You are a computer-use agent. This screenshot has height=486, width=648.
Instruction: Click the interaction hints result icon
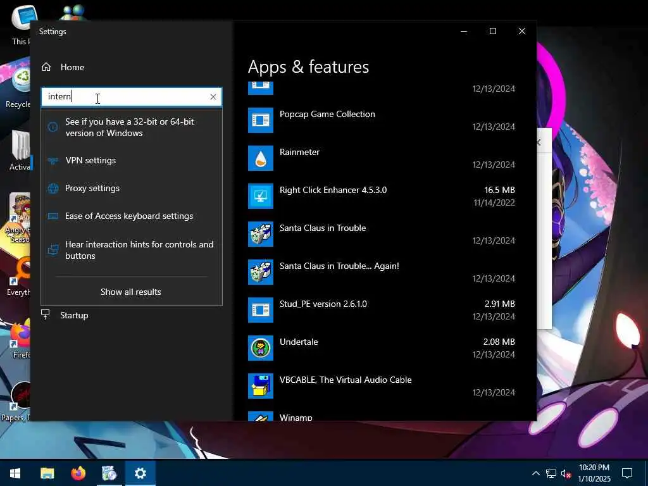click(53, 250)
